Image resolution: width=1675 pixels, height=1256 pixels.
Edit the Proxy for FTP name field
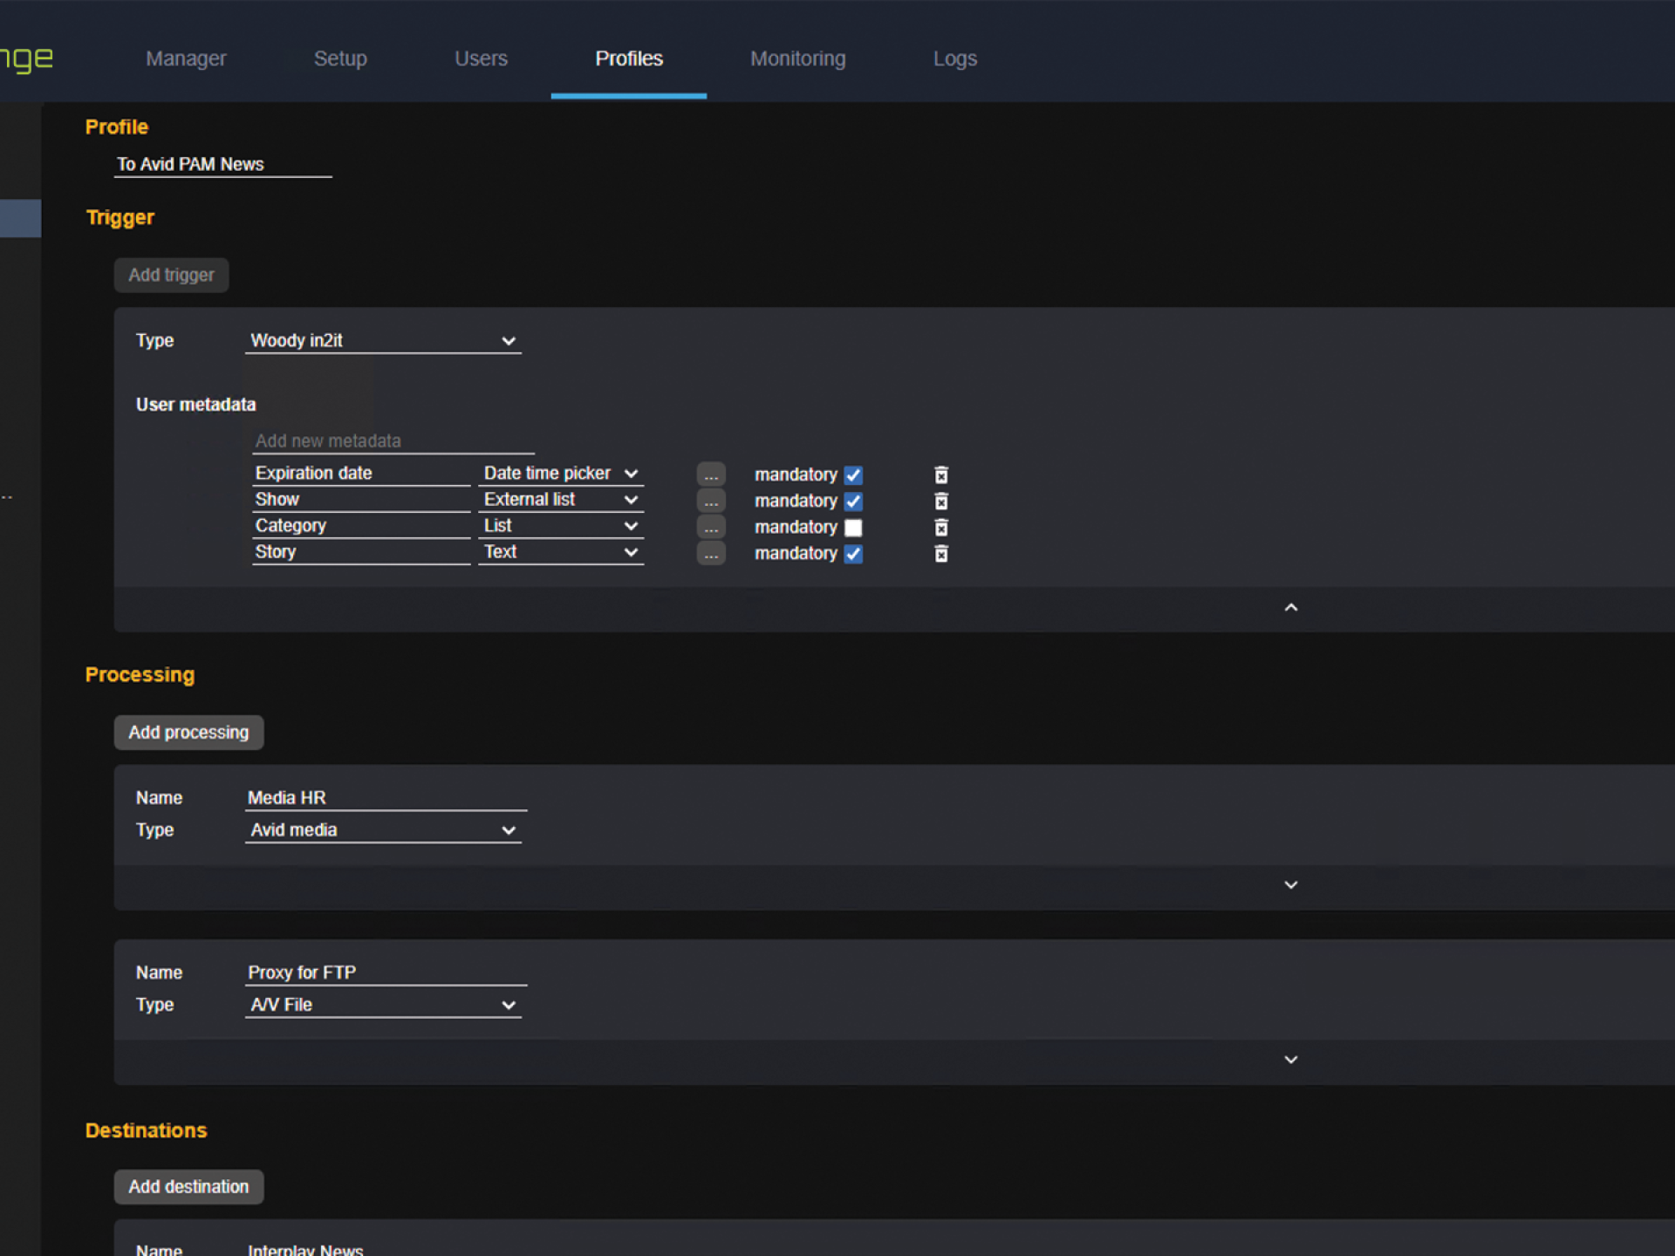coord(386,973)
